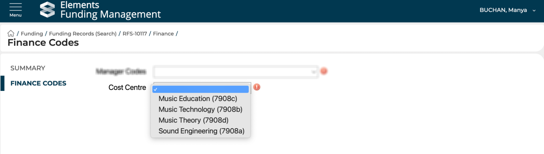Go to the RFS-10117 breadcrumb link
This screenshot has height=154, width=544.
pyautogui.click(x=135, y=34)
